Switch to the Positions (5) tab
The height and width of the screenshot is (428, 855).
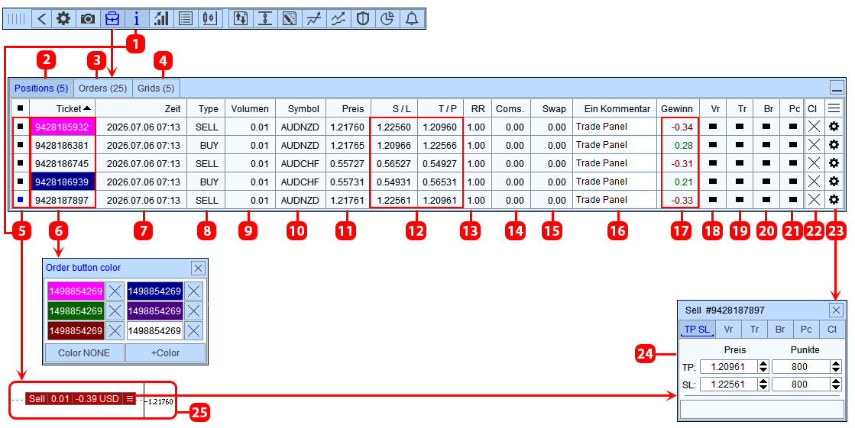(x=41, y=88)
